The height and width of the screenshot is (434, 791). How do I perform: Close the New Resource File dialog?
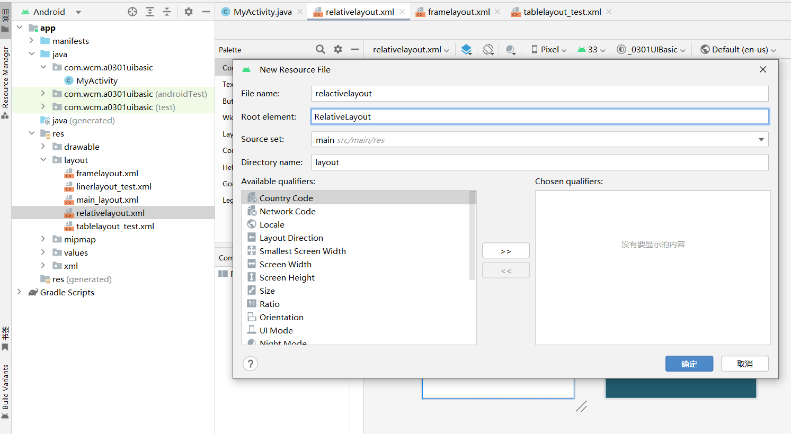763,69
